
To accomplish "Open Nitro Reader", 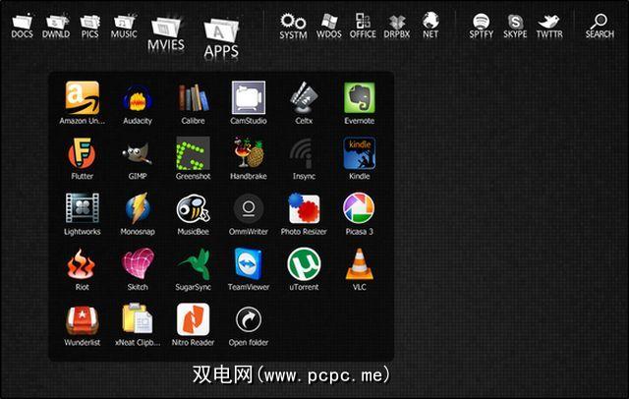I will [x=193, y=324].
